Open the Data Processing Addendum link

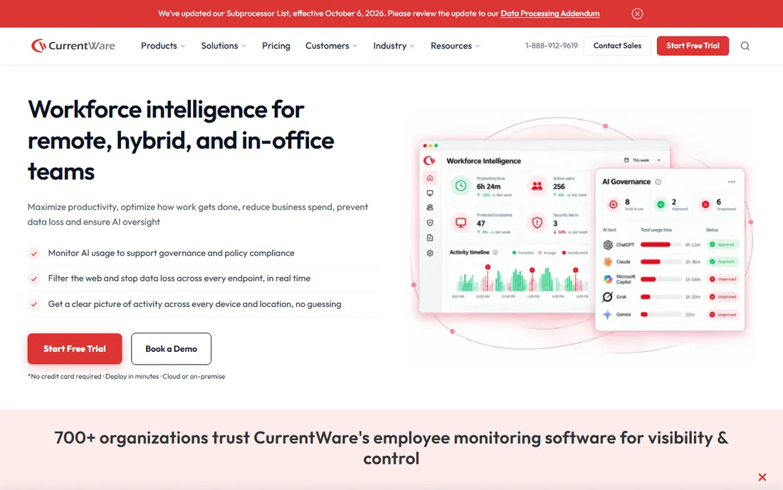point(550,14)
